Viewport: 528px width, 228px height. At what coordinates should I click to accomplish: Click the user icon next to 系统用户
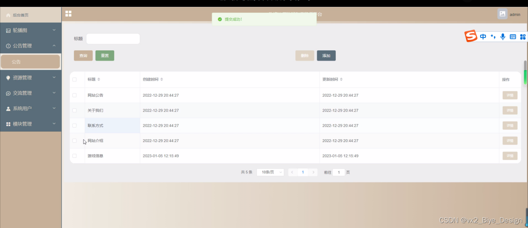[x=8, y=108]
